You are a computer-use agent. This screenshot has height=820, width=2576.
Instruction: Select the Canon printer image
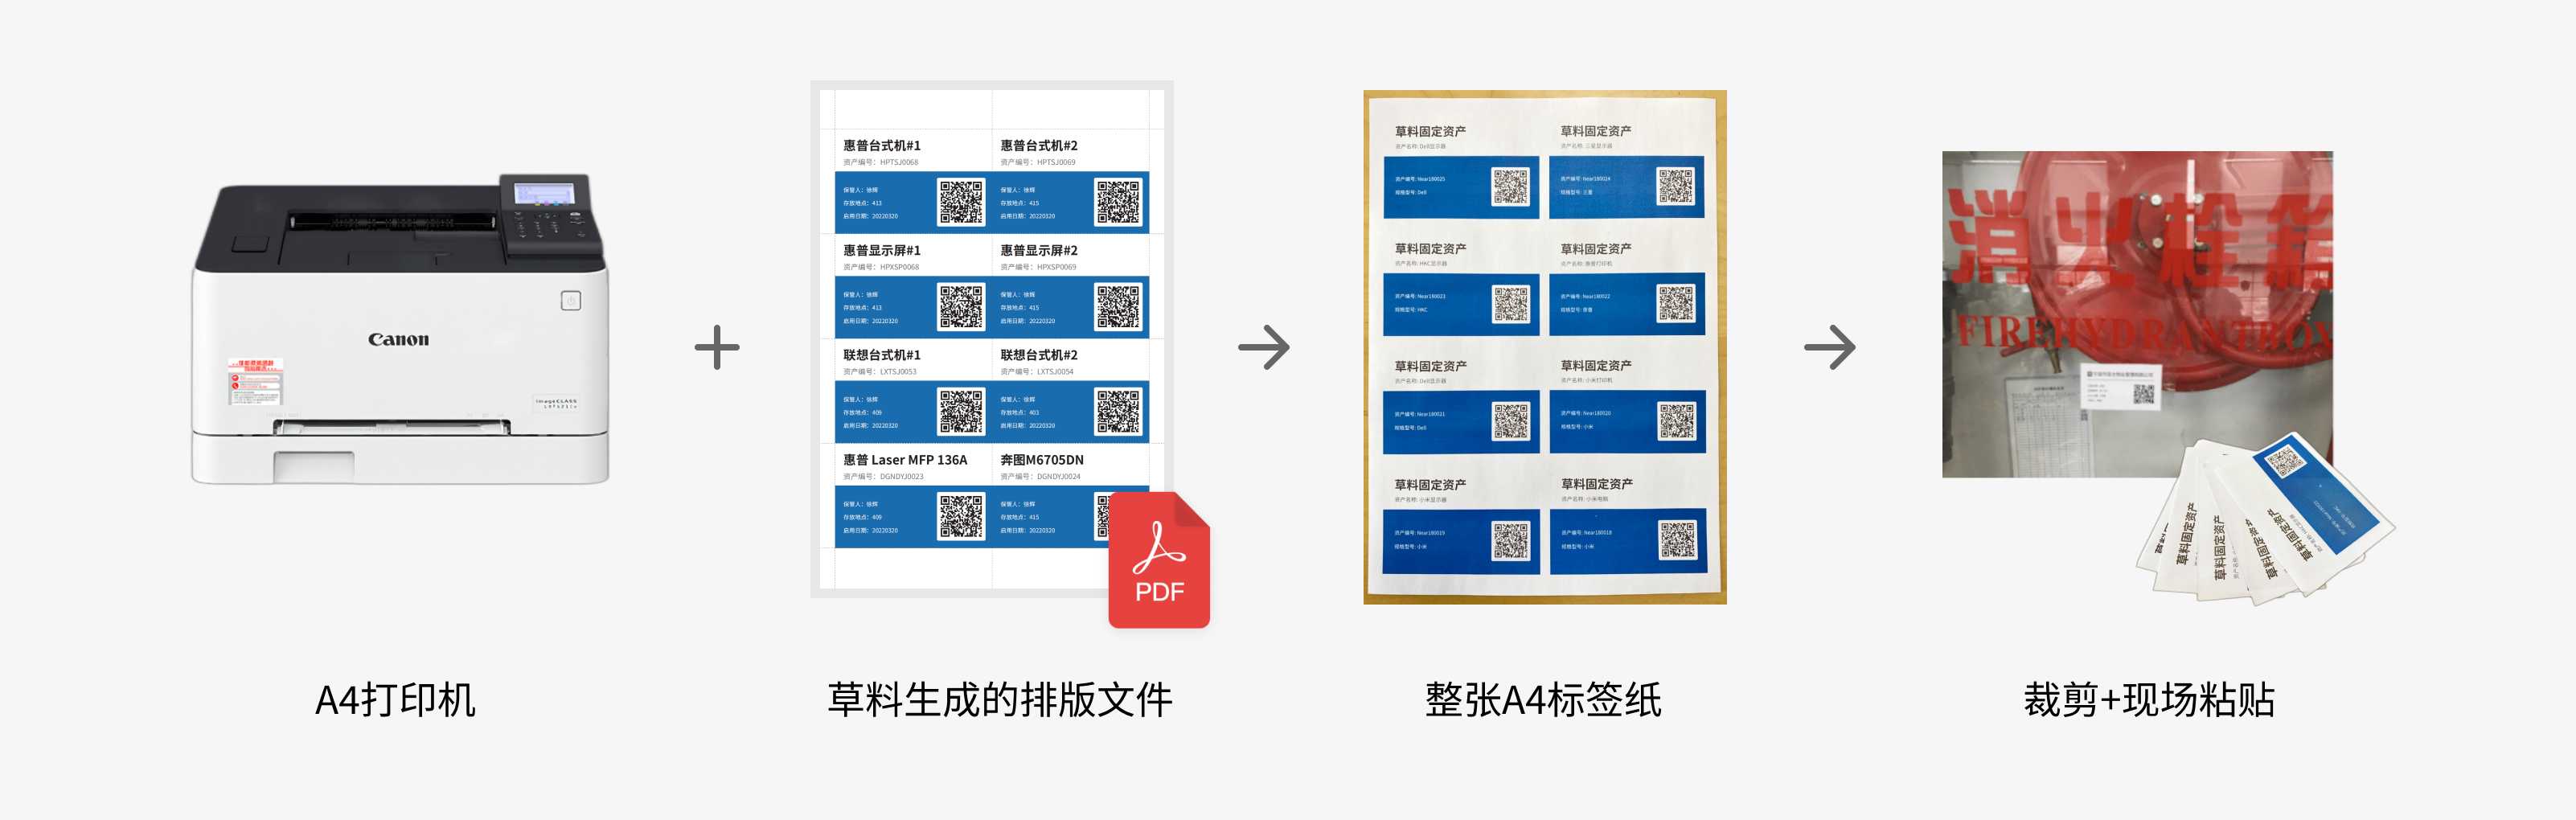[400, 329]
